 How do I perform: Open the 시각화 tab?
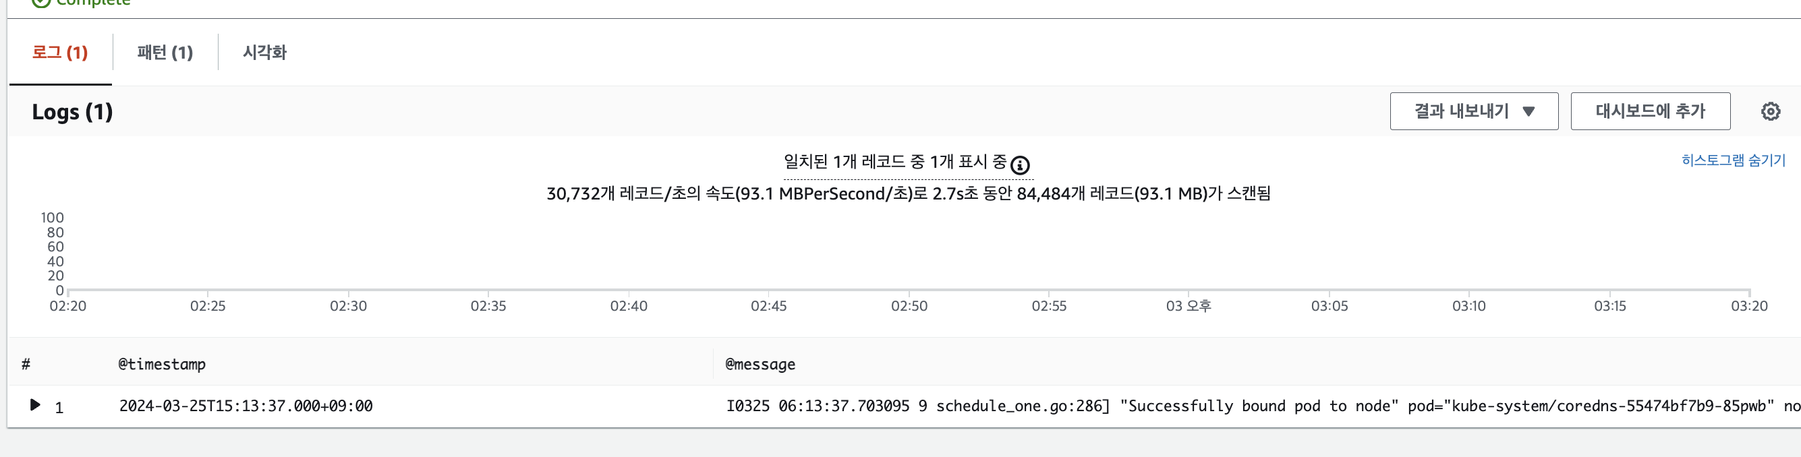[x=264, y=53]
